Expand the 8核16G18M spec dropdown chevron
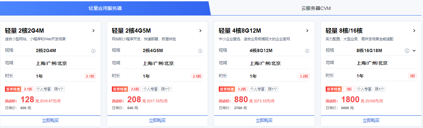 [x=414, y=51]
